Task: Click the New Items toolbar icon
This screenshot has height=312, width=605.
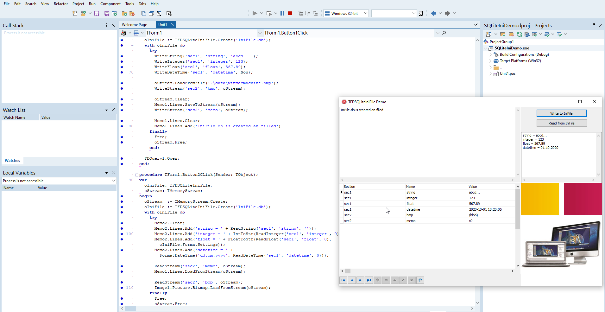Action: pyautogui.click(x=75, y=13)
